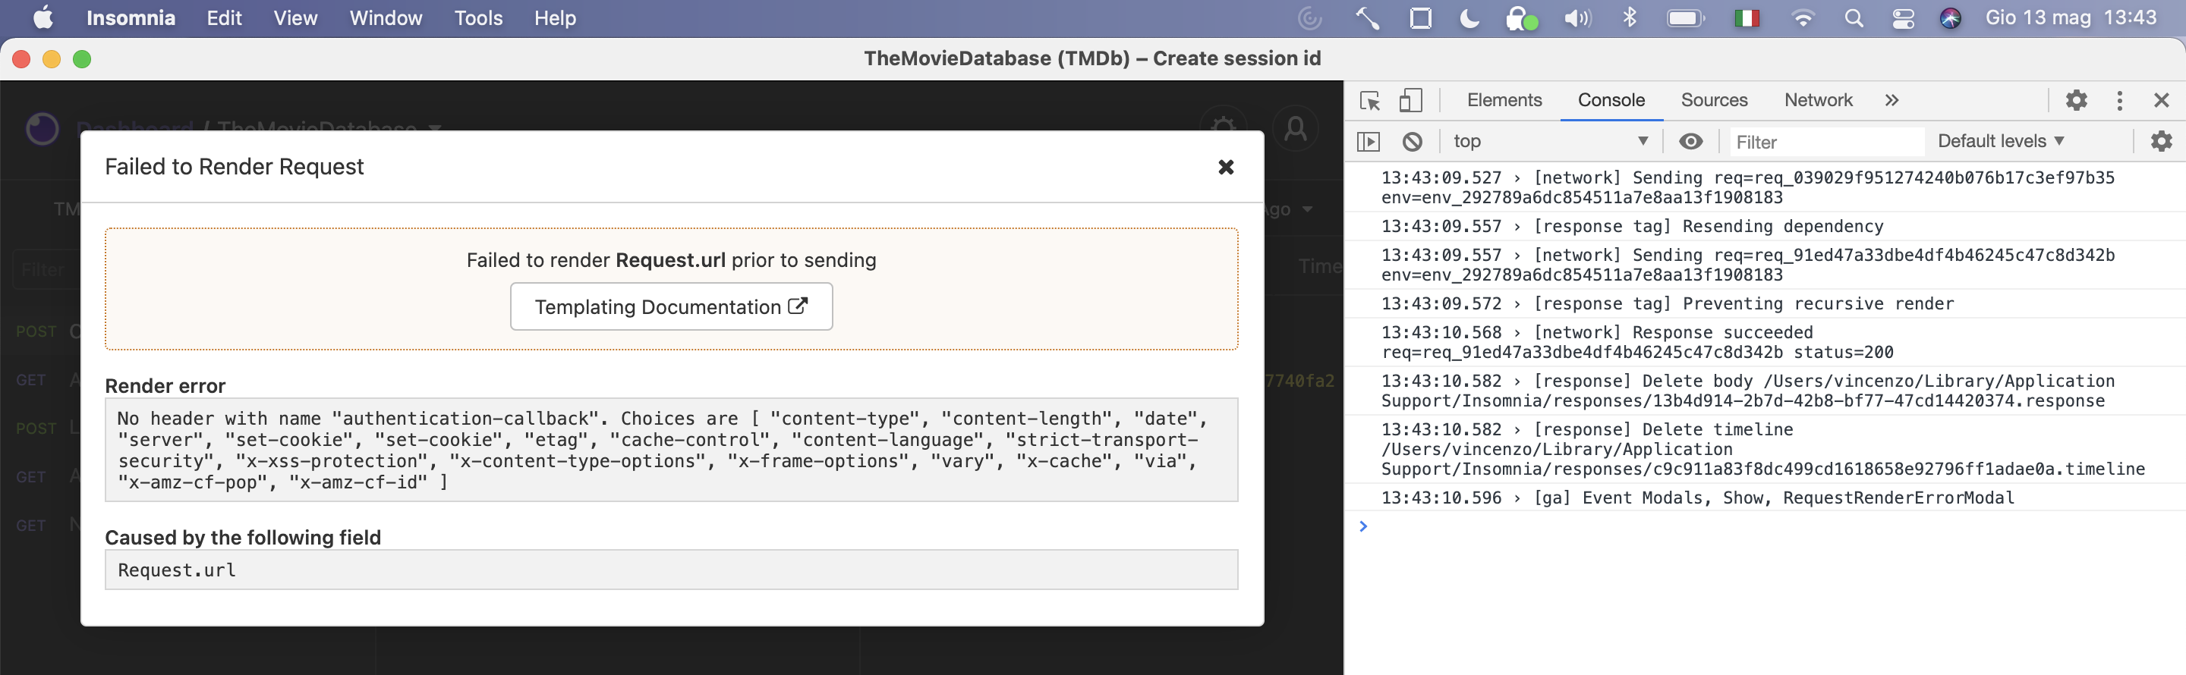Image resolution: width=2186 pixels, height=675 pixels.
Task: Select the RequestRenderErrorModal log entry
Action: point(1765,498)
